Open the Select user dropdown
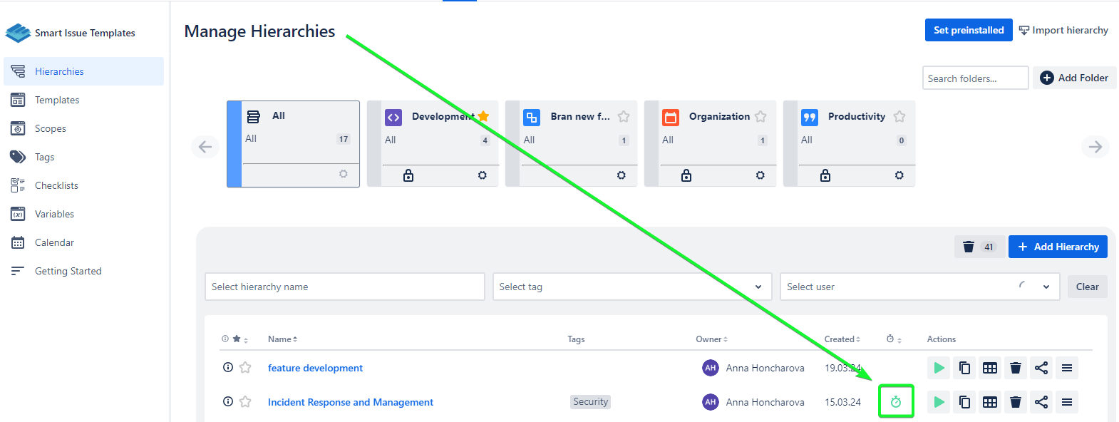The width and height of the screenshot is (1119, 422). click(x=919, y=287)
